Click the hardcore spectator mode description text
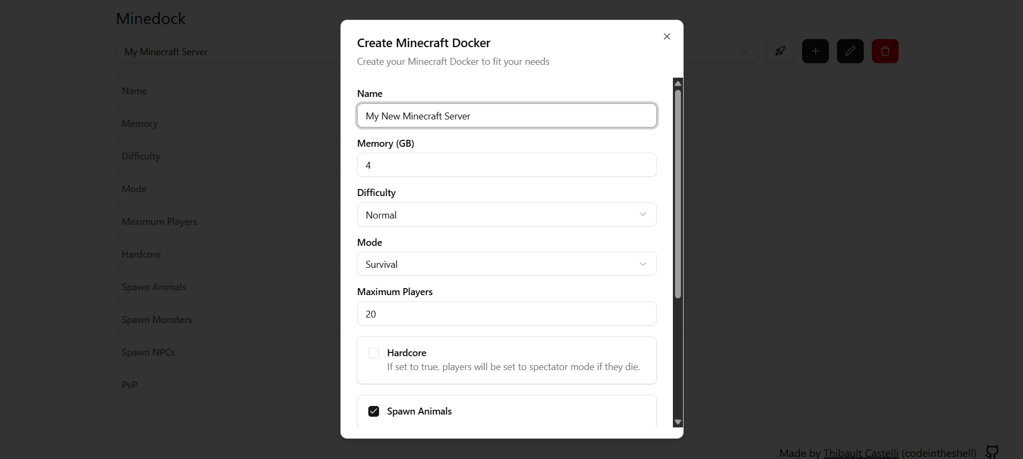This screenshot has height=459, width=1023. (x=514, y=367)
